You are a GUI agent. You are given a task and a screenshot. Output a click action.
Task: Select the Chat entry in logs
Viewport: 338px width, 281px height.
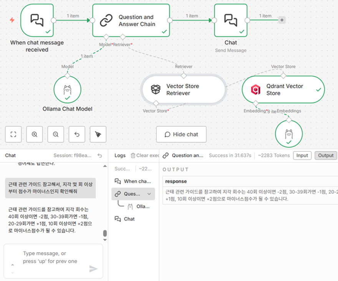[129, 219]
